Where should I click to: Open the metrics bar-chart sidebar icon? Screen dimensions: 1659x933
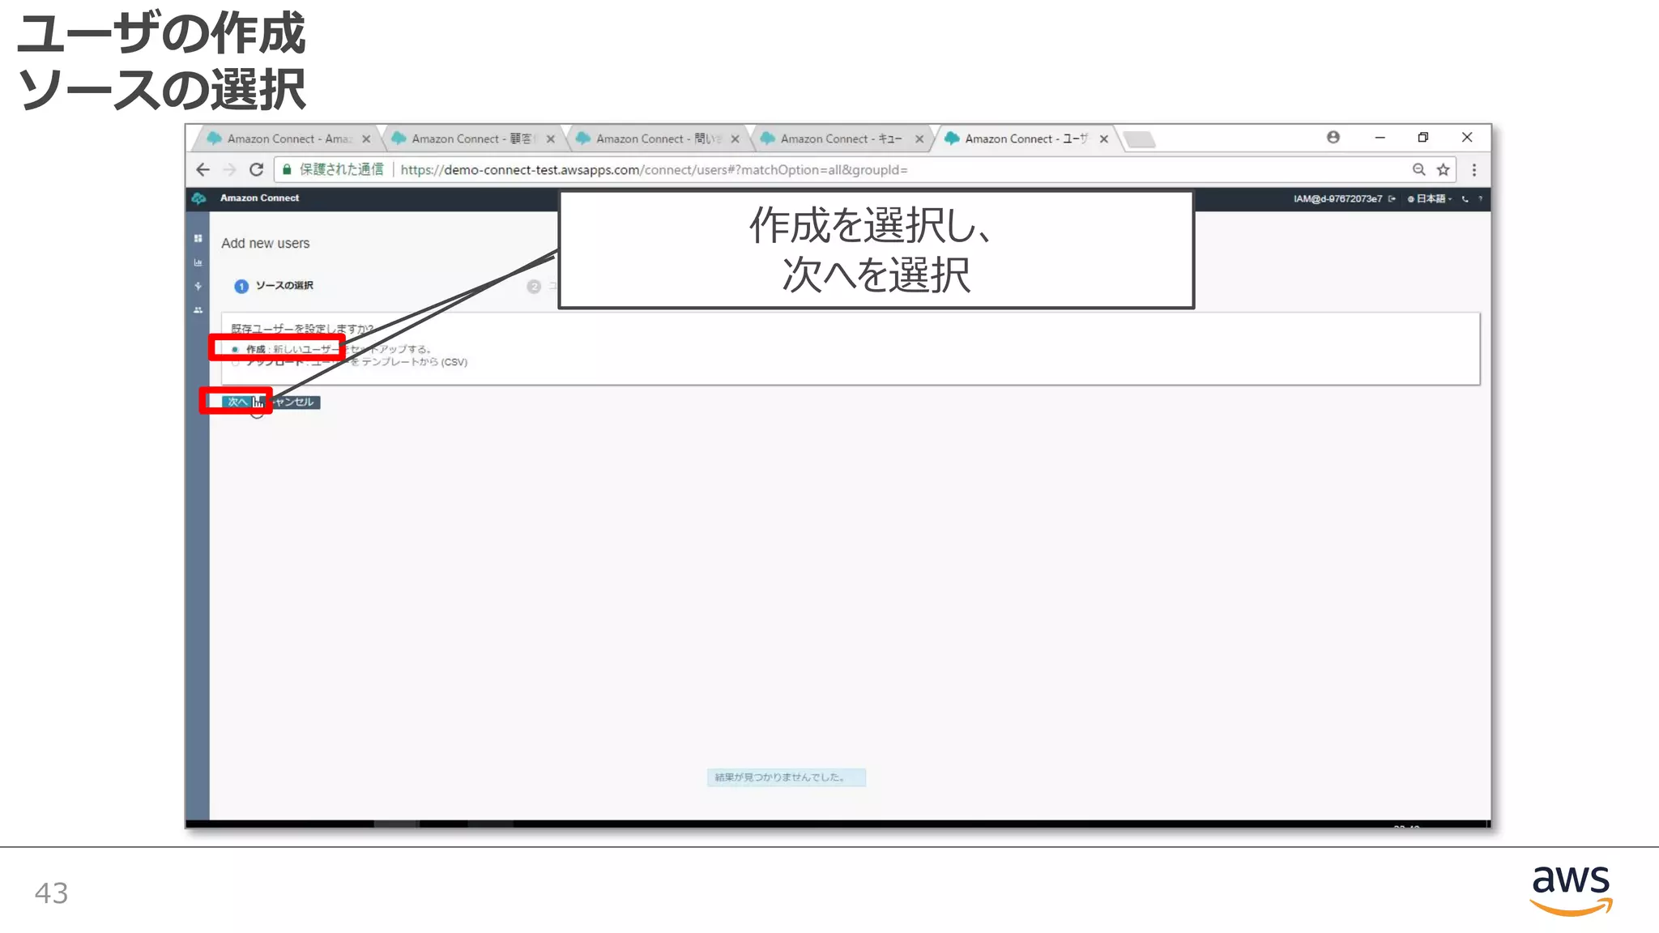coord(198,262)
